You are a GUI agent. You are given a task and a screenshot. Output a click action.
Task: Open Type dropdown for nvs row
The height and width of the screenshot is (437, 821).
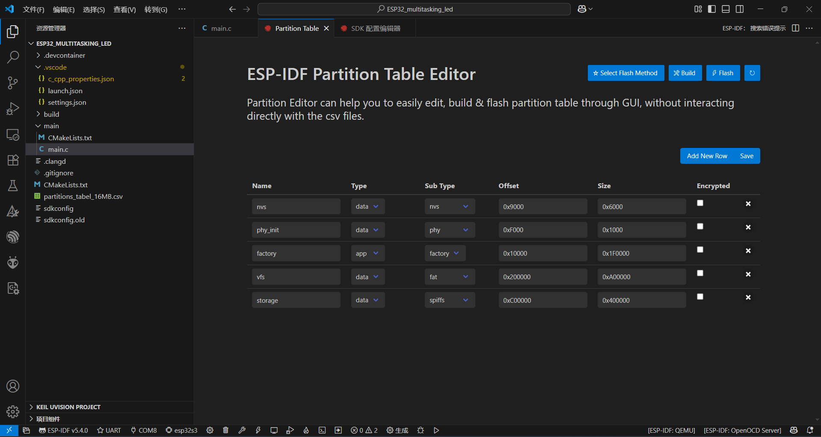pyautogui.click(x=368, y=207)
